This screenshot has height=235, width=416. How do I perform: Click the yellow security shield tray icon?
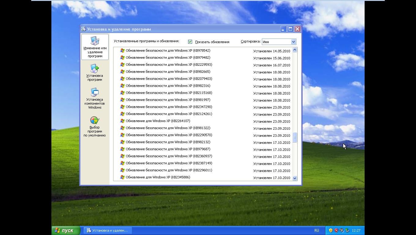point(331,230)
